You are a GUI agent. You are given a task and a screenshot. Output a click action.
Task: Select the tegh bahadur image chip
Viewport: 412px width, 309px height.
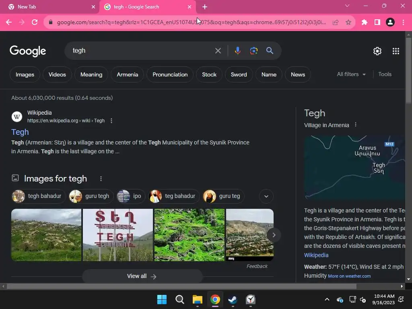click(38, 196)
